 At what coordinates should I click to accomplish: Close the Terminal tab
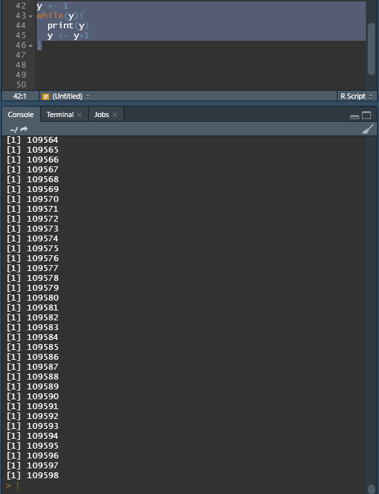80,114
